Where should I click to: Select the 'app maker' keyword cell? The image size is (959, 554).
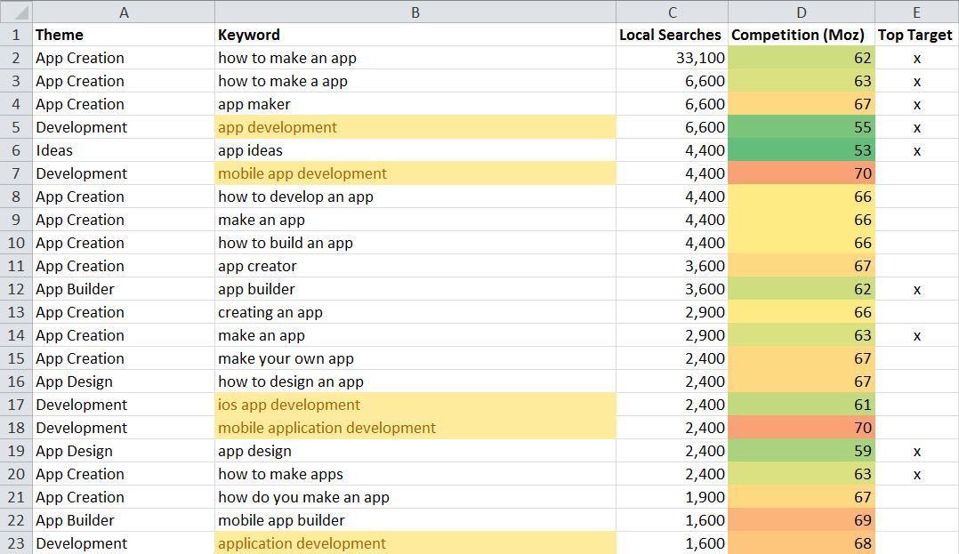pos(415,105)
